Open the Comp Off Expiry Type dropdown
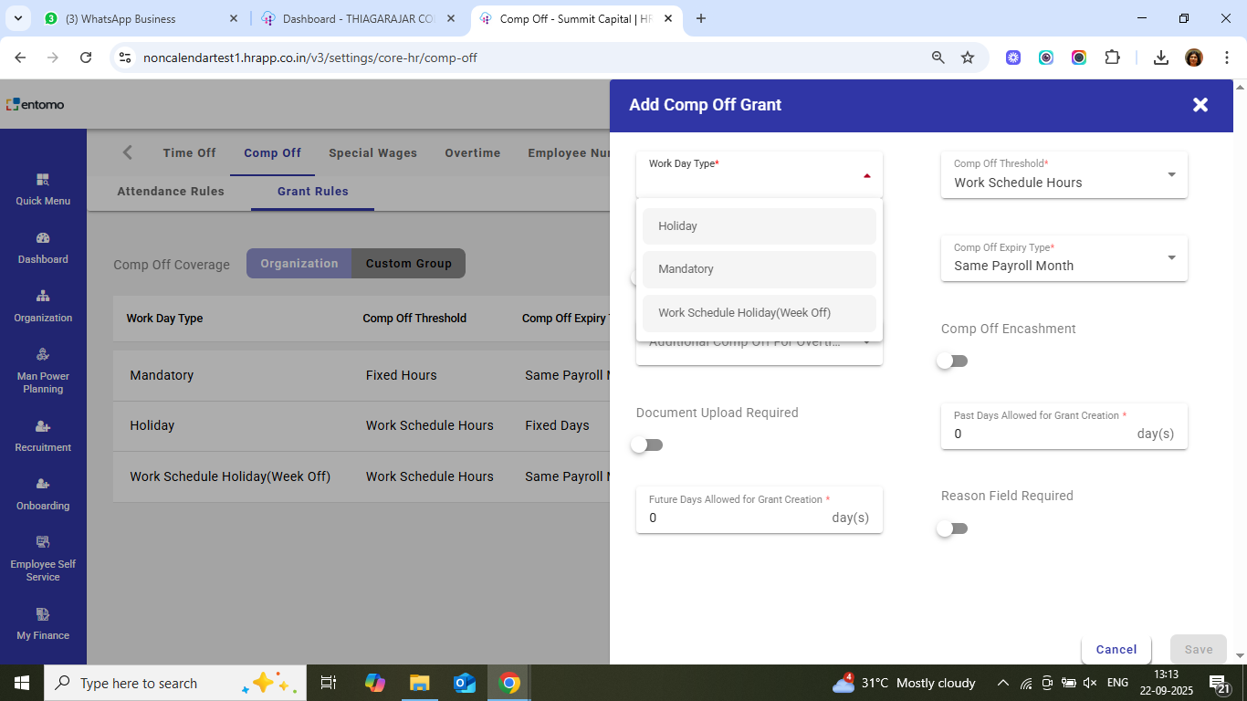Screen dimensions: 1247x701 1064,258
